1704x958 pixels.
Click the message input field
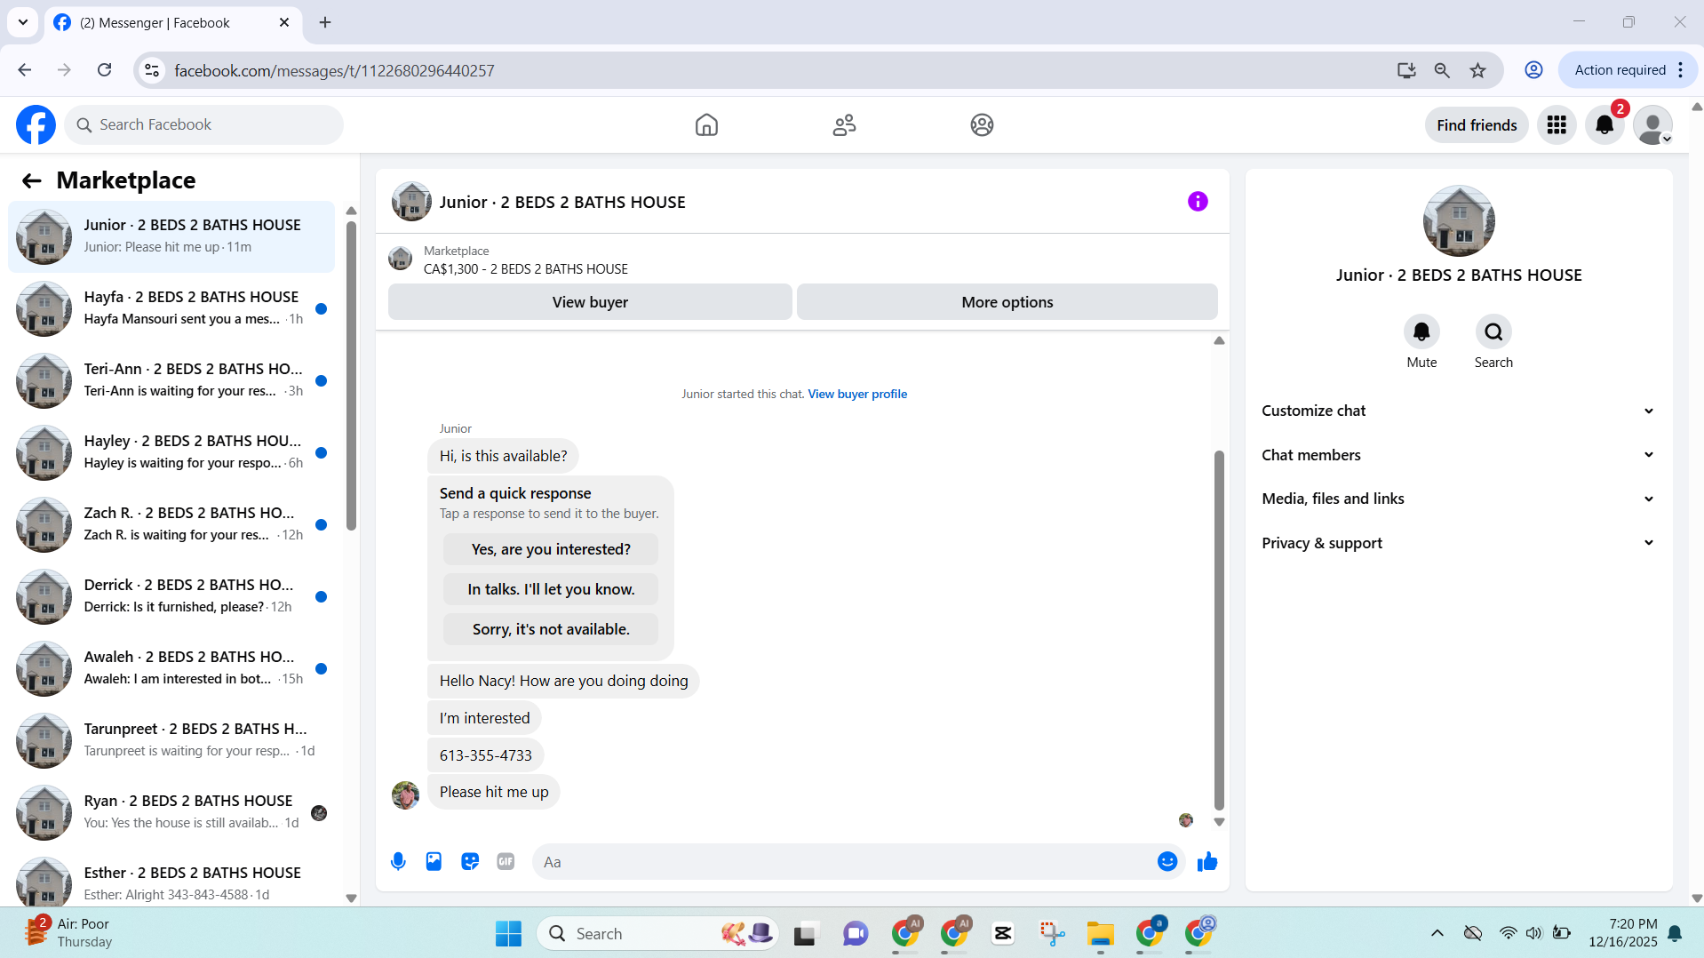tap(858, 862)
